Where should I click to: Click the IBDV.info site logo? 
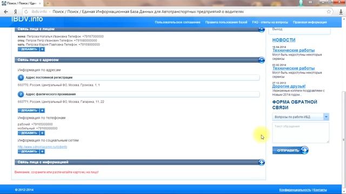pos(27,19)
